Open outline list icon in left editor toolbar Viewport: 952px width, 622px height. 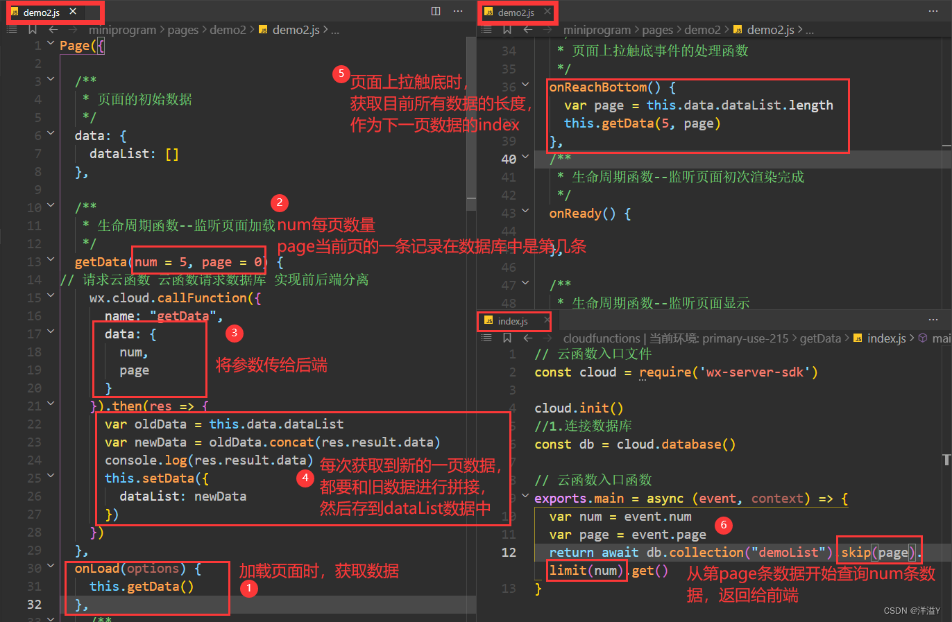(12, 29)
